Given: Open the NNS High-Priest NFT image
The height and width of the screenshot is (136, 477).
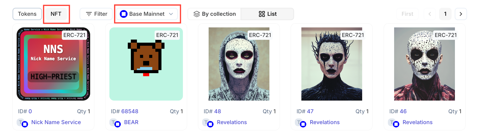Looking at the screenshot, I should [x=53, y=64].
